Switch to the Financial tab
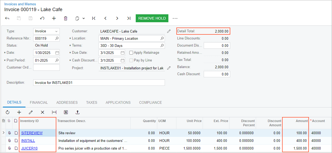 tap(39, 102)
